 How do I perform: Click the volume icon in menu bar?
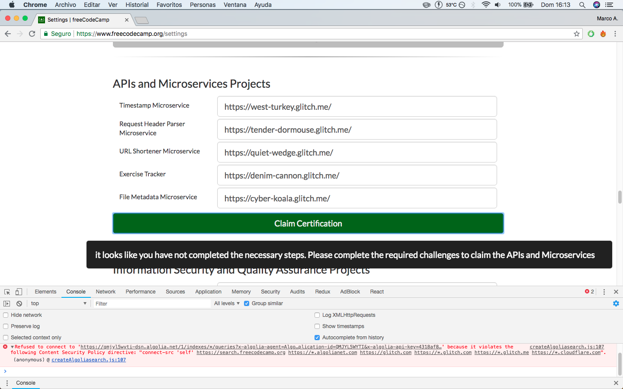point(498,5)
